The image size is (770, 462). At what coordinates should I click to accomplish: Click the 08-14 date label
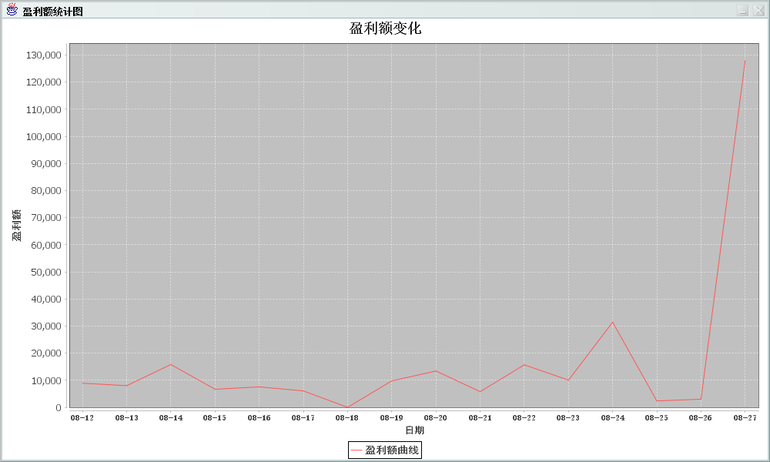click(171, 418)
